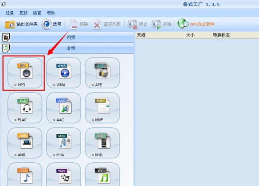
Task: Start conversion with 开始 button
Action: point(162,24)
